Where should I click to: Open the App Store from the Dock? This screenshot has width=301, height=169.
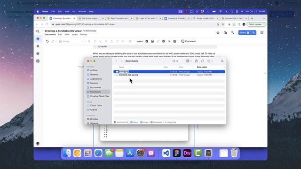click(130, 153)
